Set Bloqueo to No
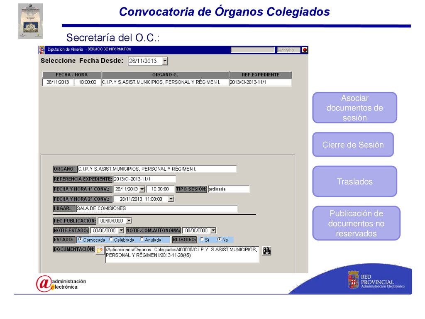 [x=219, y=239]
